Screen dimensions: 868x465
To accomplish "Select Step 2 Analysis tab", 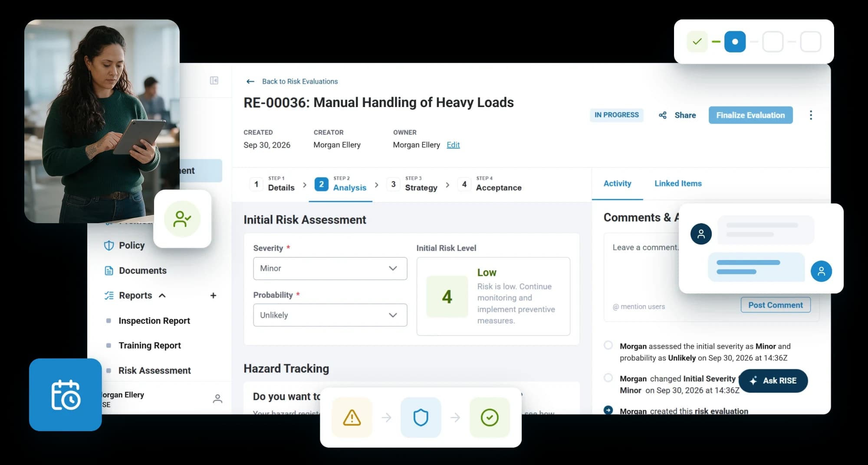I will [340, 184].
